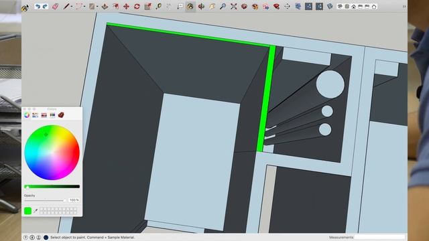Select the Push/Pull tool
This screenshot has height=241, width=429.
[x=105, y=6]
